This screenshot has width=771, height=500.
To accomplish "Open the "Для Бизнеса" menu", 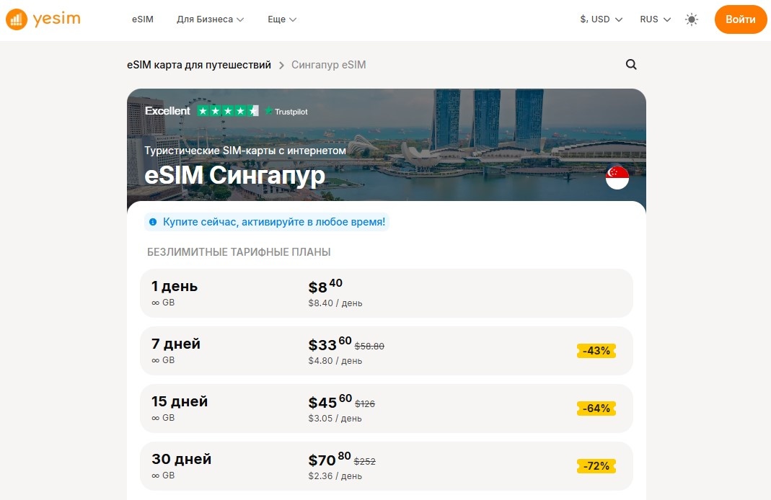I will [x=209, y=19].
